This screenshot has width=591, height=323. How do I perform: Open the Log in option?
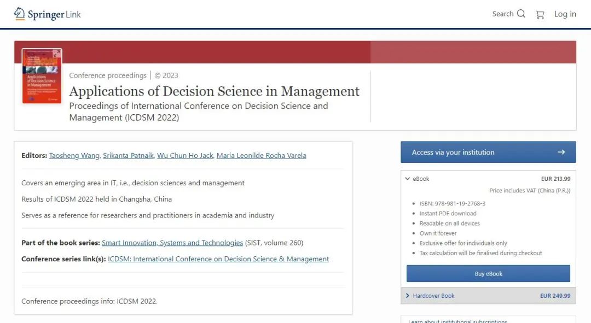pos(565,14)
